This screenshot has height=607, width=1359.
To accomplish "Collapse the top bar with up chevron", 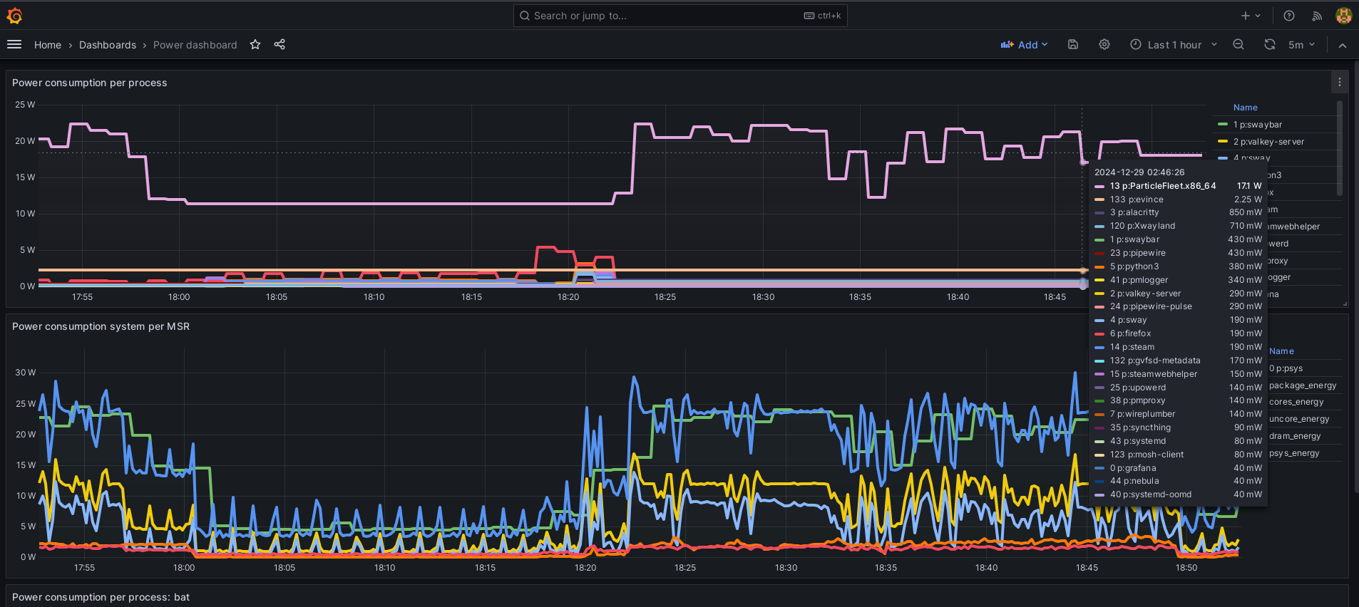I will [1343, 45].
